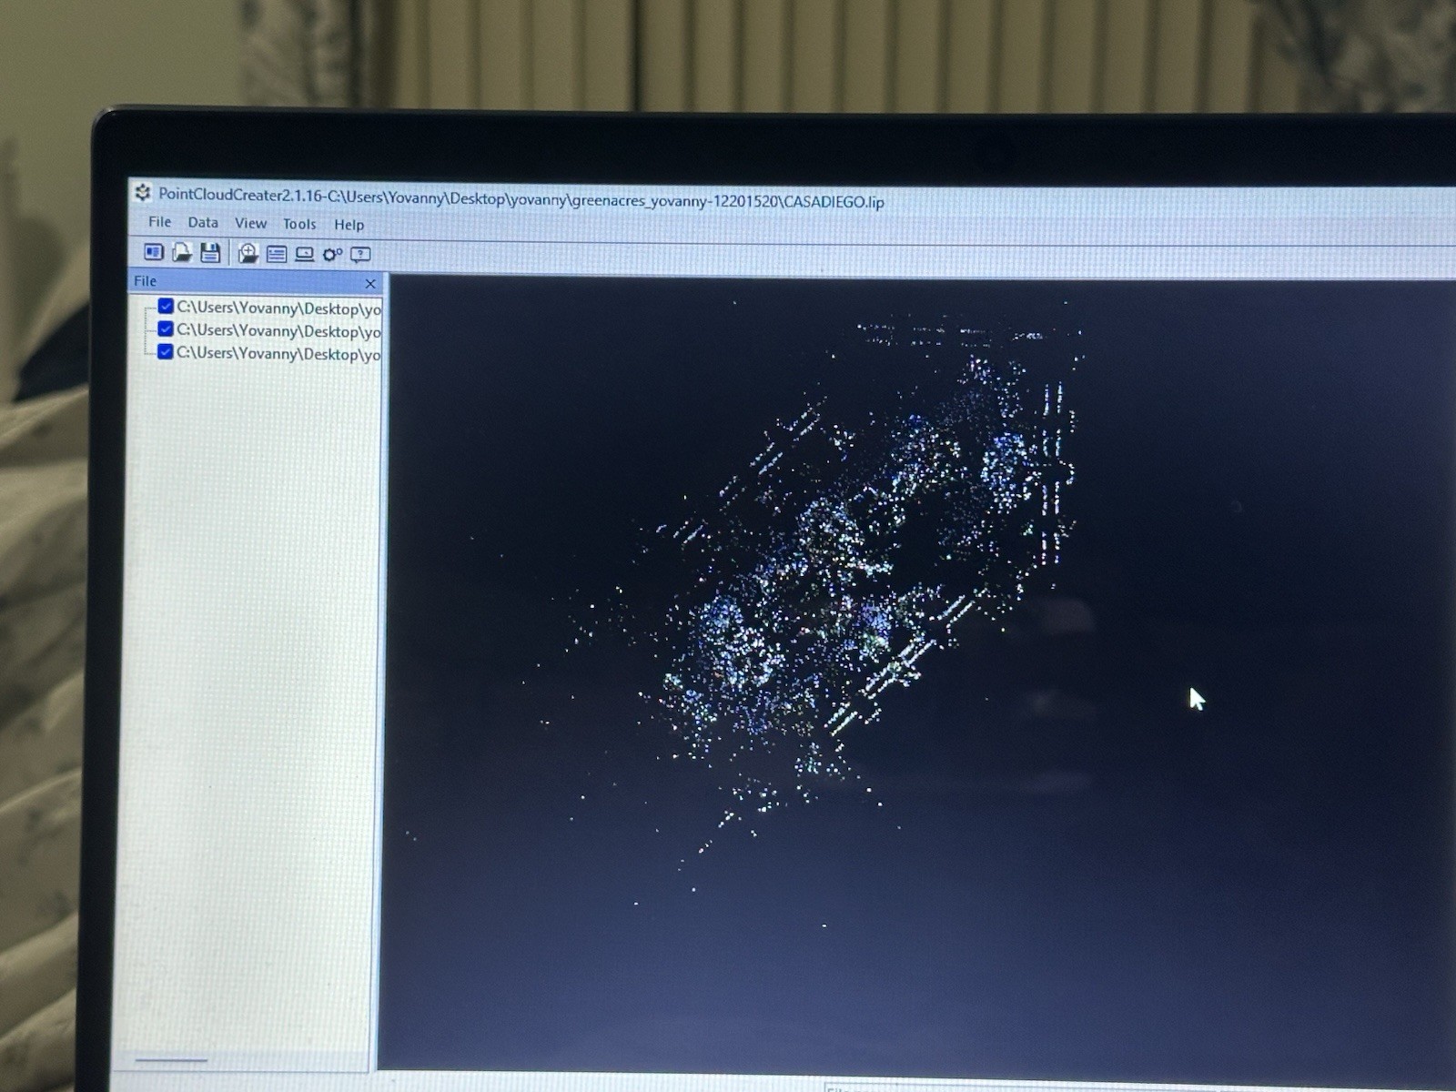Image resolution: width=1456 pixels, height=1092 pixels.
Task: Click the new project toolbar icon
Action: pyautogui.click(x=154, y=252)
